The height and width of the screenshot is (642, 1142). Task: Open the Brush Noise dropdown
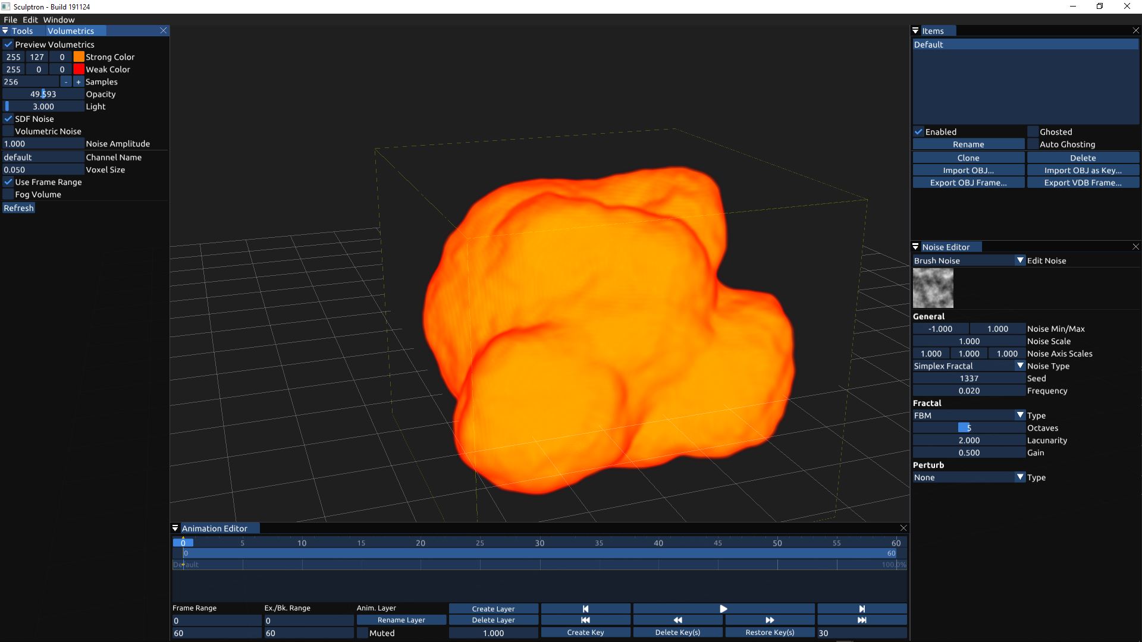tap(1019, 261)
